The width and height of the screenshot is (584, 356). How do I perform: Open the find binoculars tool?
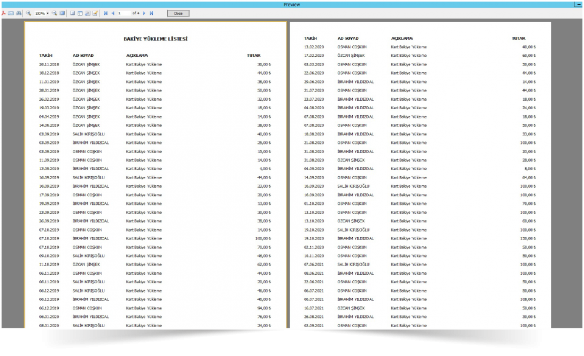tap(19, 13)
